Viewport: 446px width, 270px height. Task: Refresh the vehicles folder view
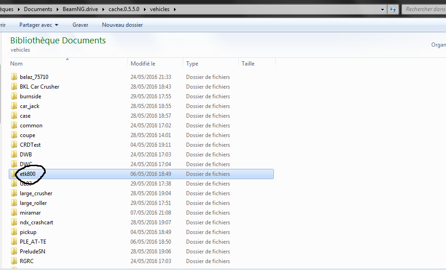[x=393, y=9]
